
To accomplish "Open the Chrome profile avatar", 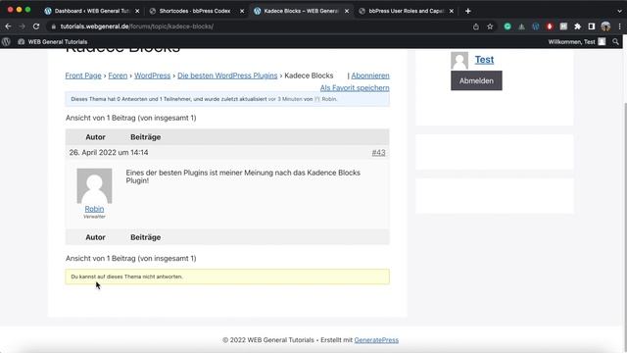I will pos(605,26).
